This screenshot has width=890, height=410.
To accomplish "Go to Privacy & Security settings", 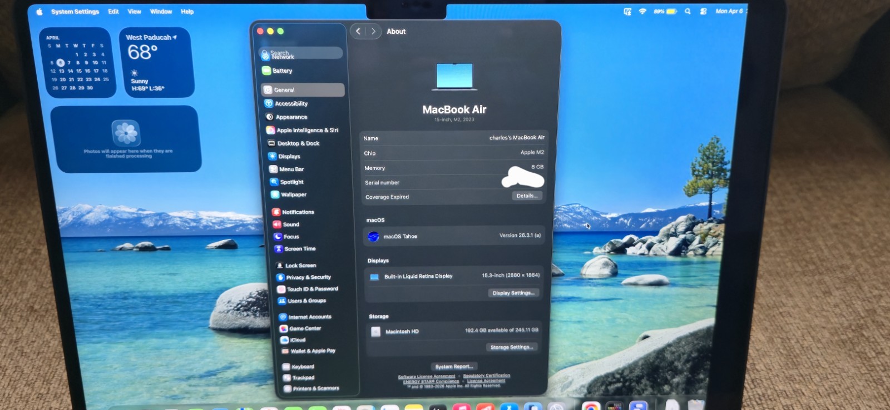I will 304,277.
